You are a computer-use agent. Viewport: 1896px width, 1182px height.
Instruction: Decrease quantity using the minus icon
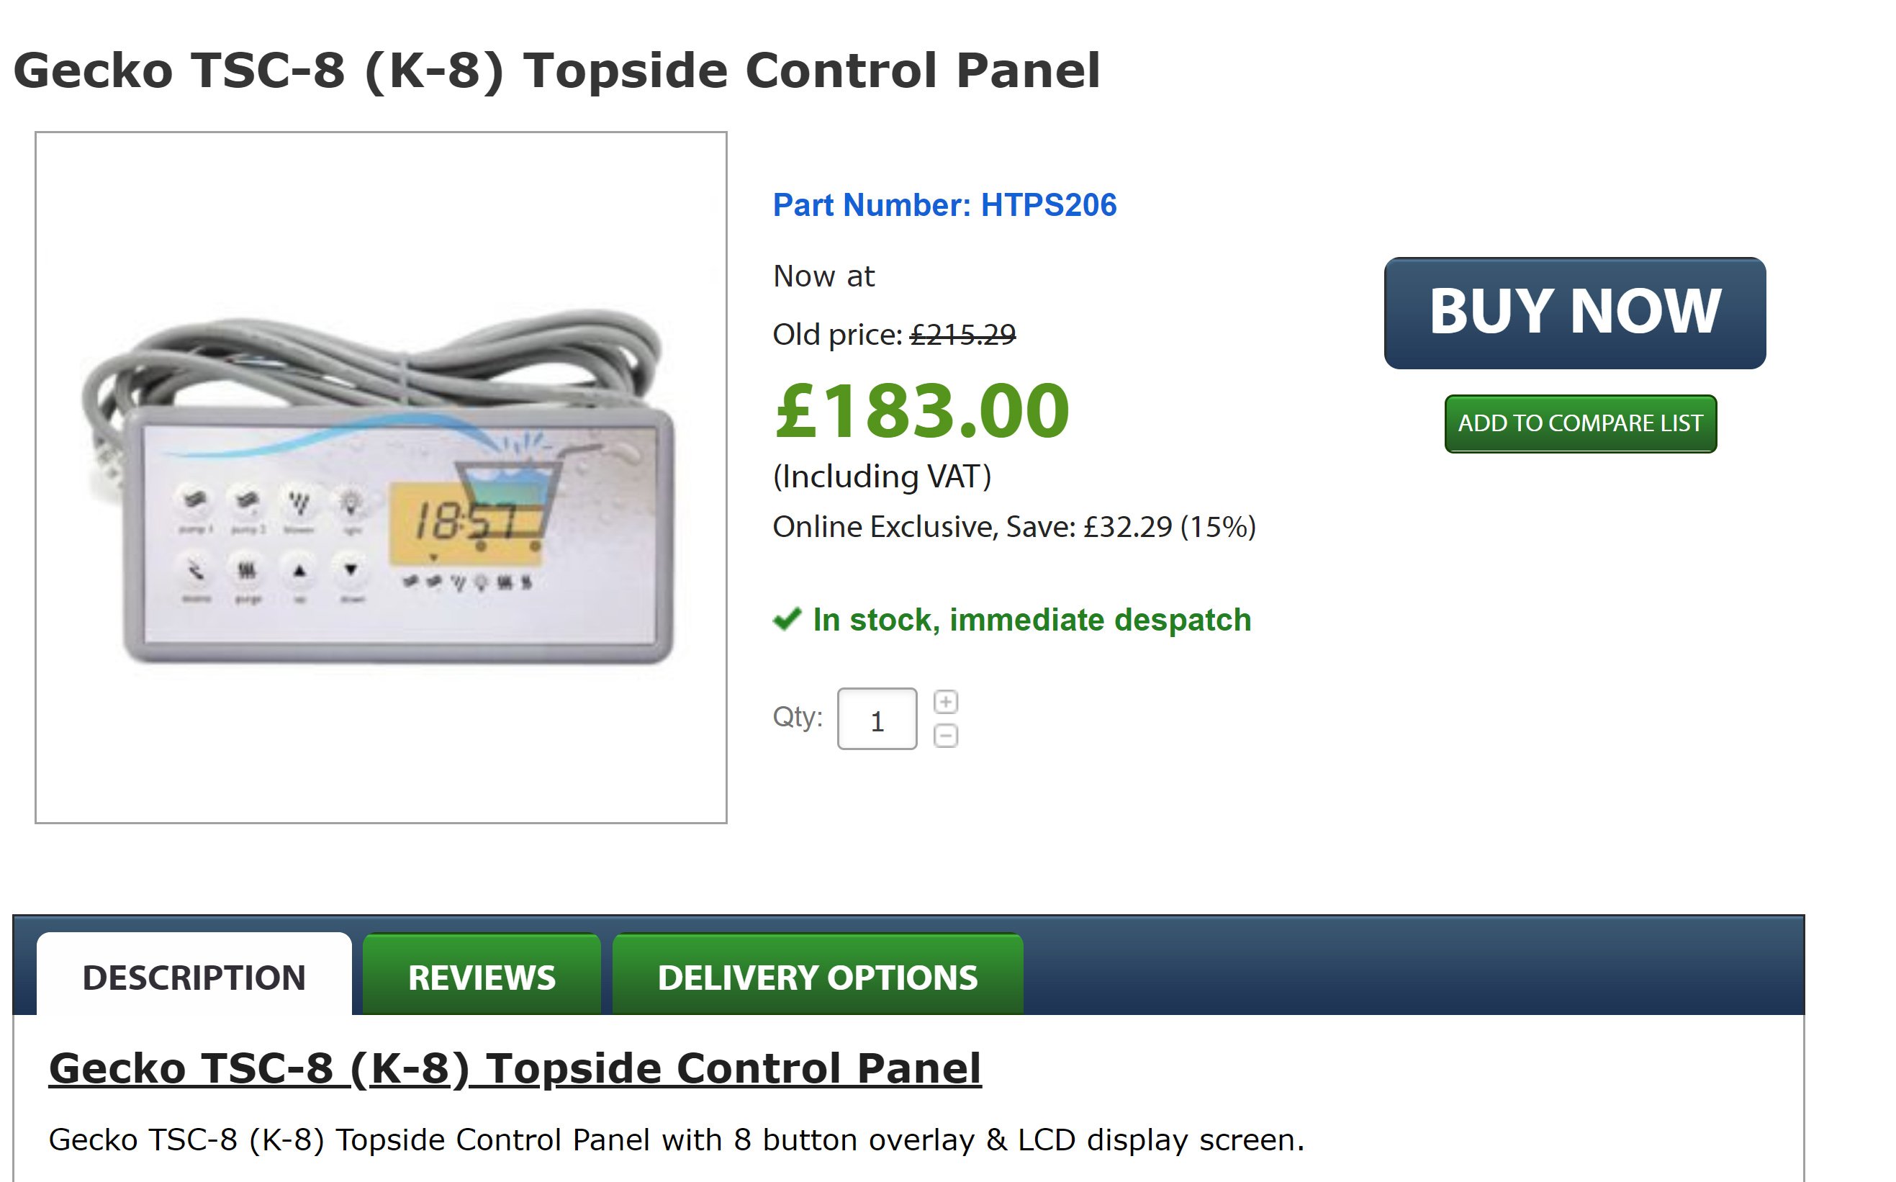tap(947, 736)
